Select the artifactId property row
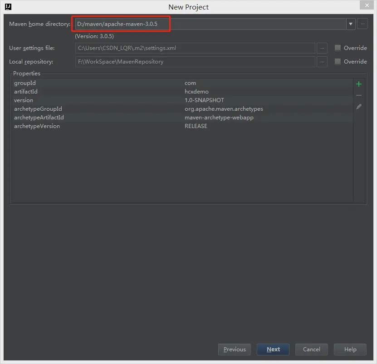377x364 pixels. [x=182, y=92]
